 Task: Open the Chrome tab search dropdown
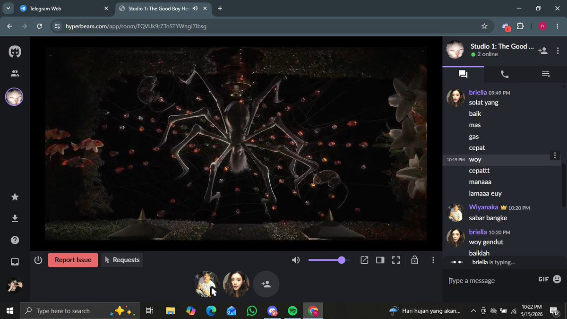point(8,9)
